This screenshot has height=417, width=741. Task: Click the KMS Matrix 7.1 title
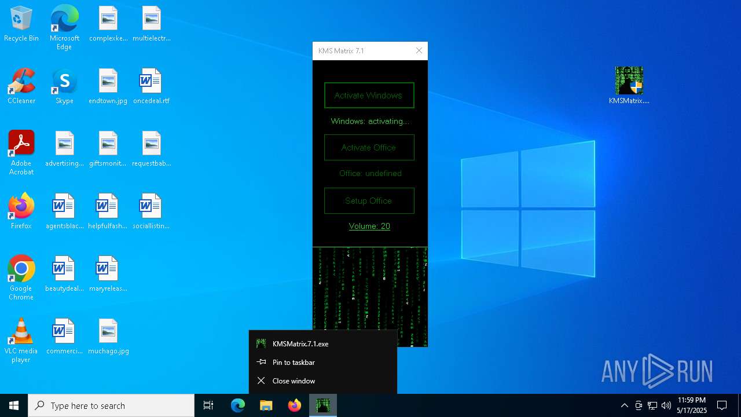[341, 51]
